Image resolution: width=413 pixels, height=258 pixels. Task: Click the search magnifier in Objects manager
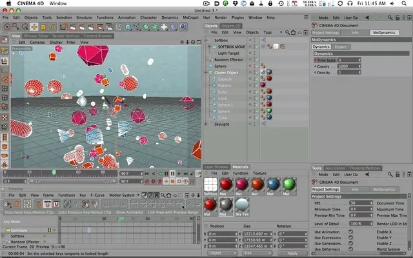point(287,32)
